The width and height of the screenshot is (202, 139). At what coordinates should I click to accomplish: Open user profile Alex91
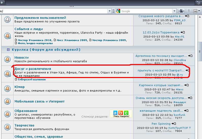tap(179, 36)
